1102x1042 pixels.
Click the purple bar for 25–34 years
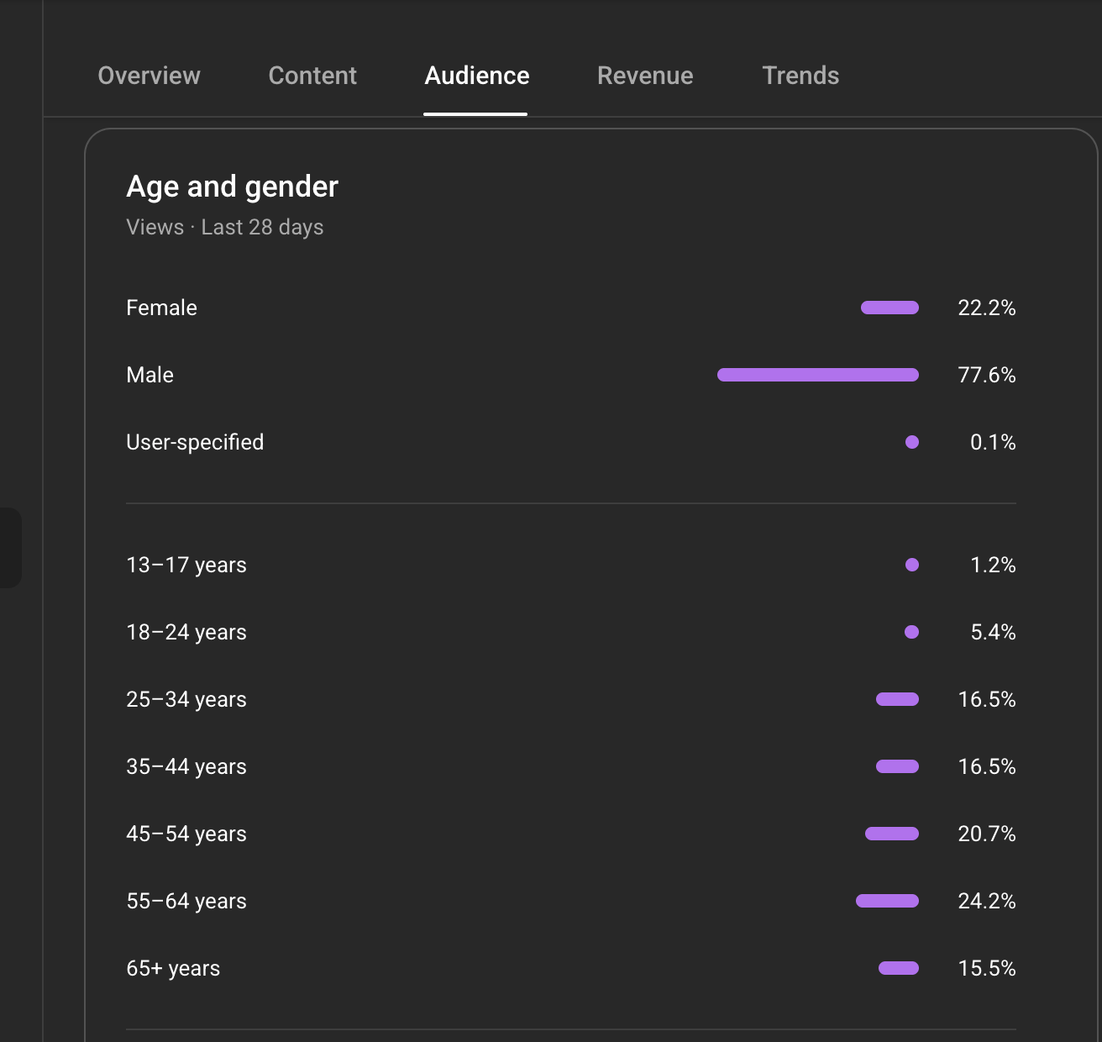coord(897,699)
